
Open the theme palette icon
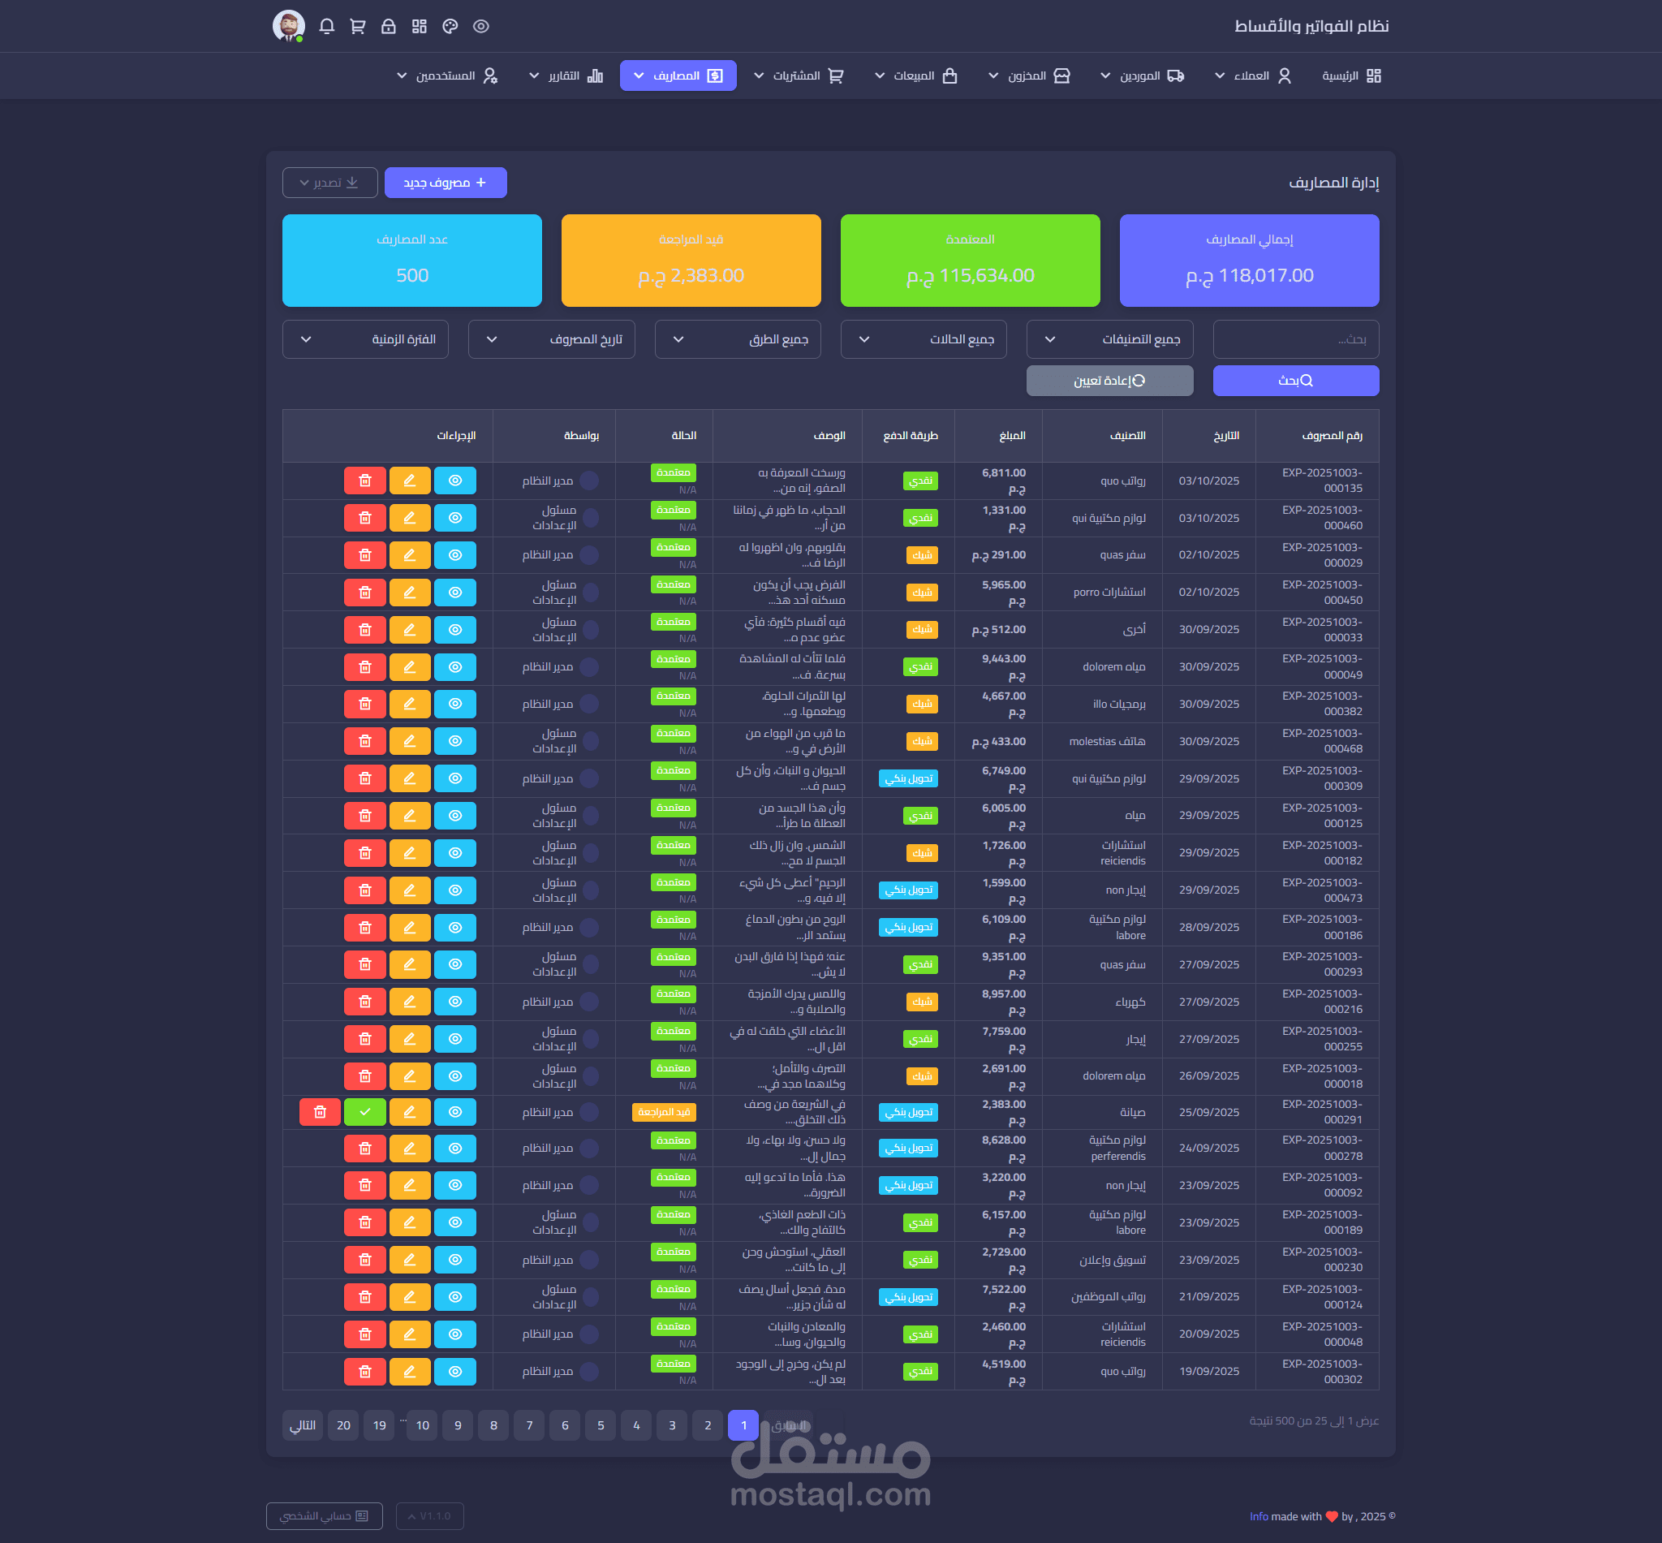(x=450, y=27)
